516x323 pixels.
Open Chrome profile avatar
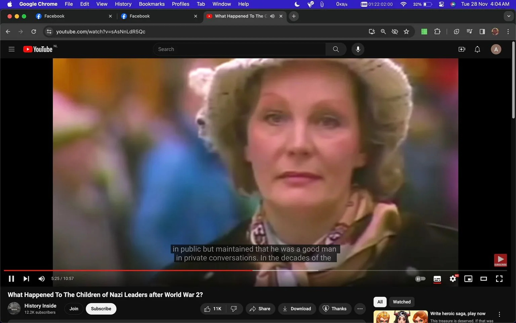495,32
